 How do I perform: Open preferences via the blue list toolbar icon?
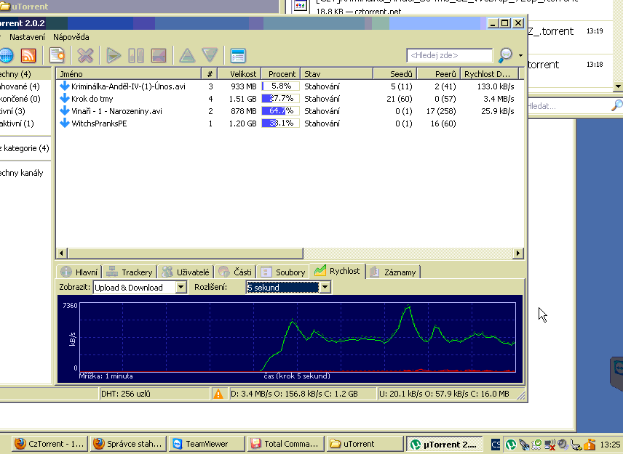tap(237, 55)
